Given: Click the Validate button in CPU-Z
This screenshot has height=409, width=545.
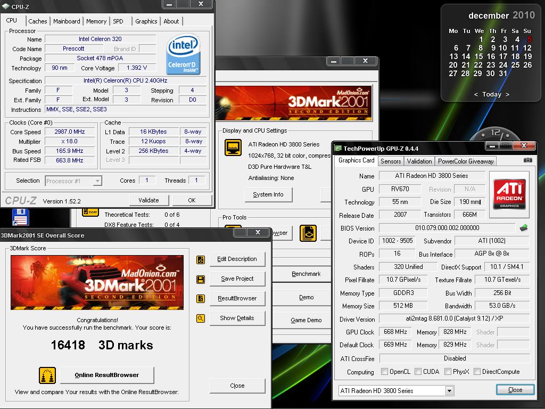Looking at the screenshot, I should [x=149, y=200].
